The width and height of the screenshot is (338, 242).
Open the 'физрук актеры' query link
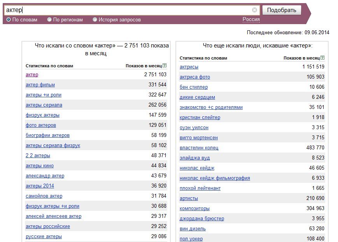pos(42,115)
